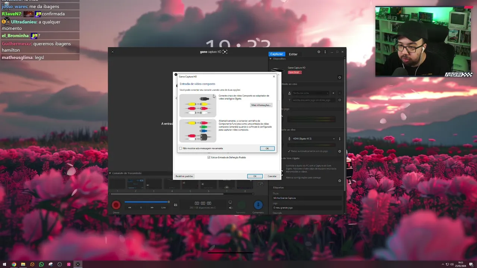
Task: Click OK in composite video dialog
Action: coord(267,149)
